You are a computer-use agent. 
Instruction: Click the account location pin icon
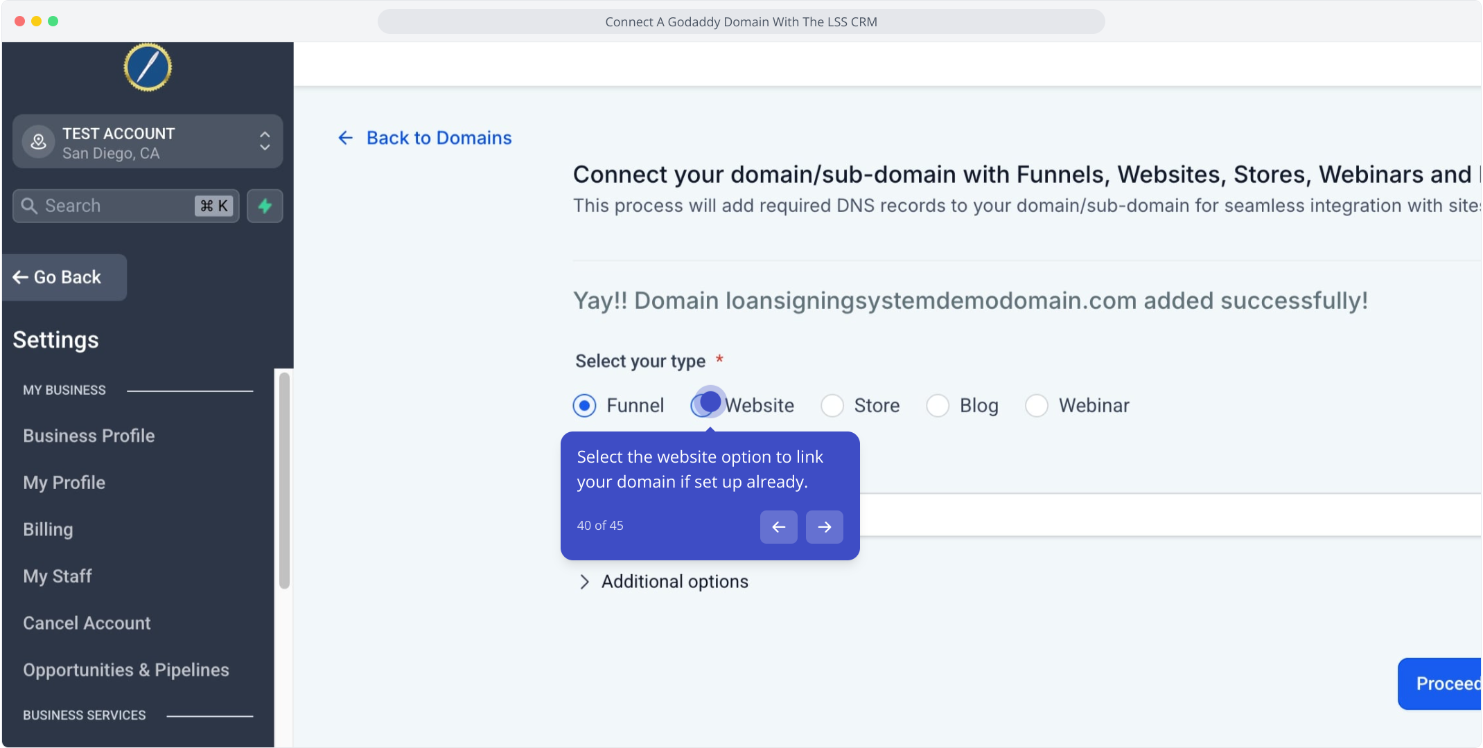click(x=39, y=142)
